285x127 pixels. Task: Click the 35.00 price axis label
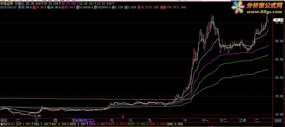click(279, 23)
